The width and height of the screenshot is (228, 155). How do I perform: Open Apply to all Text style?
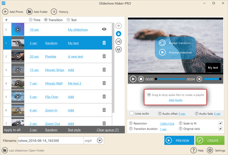pos(74,130)
